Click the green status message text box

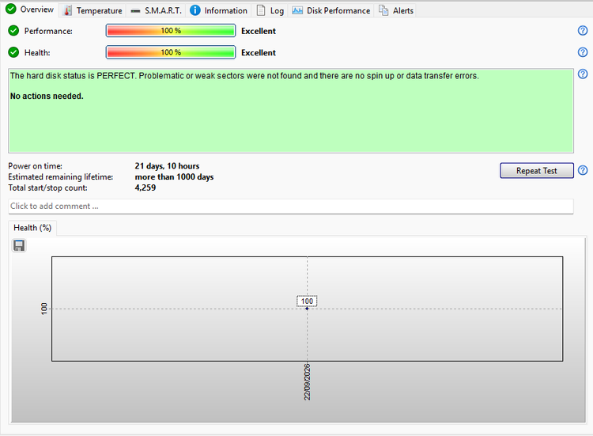[x=291, y=111]
